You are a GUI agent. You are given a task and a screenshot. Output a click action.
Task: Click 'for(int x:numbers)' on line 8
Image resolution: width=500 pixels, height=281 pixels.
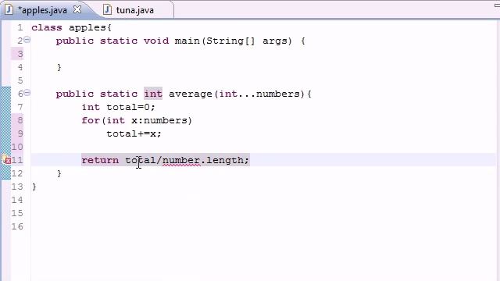point(137,121)
